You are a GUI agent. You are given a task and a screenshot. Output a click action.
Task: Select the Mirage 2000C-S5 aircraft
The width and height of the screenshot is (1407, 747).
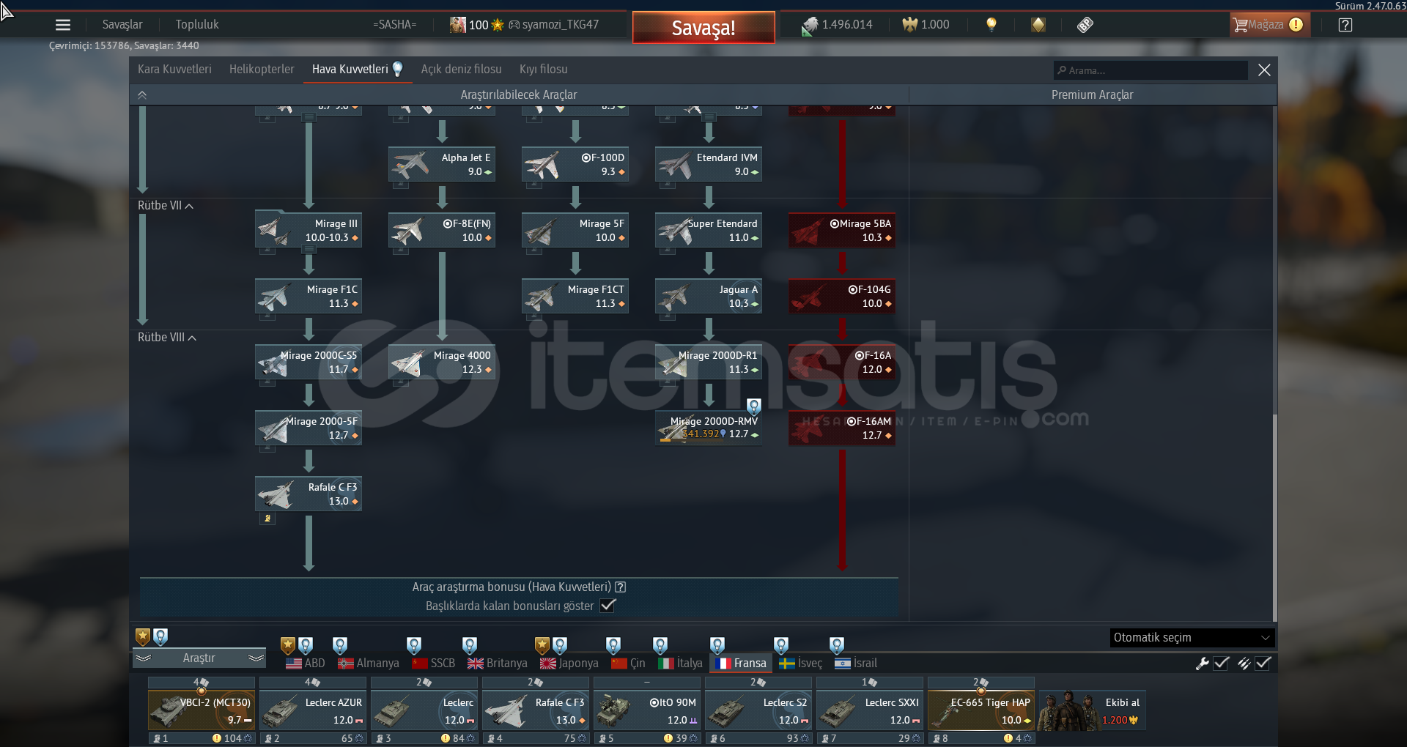point(309,363)
